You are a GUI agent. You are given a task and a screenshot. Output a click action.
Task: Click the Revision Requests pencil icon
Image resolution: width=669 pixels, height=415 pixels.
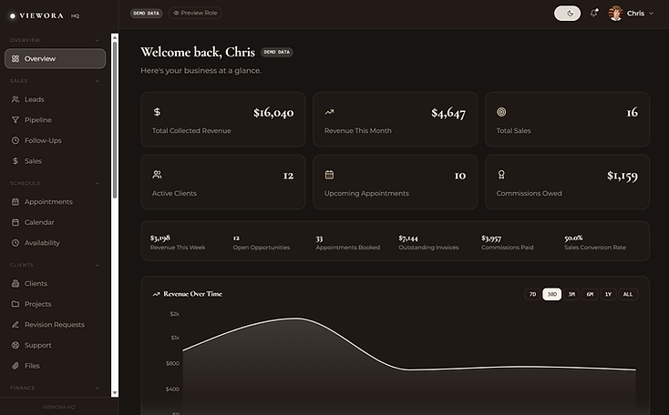pyautogui.click(x=15, y=325)
